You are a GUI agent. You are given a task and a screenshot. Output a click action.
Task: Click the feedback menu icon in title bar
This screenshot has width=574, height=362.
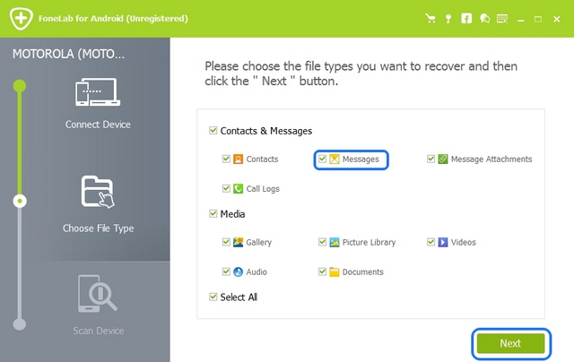(x=502, y=19)
